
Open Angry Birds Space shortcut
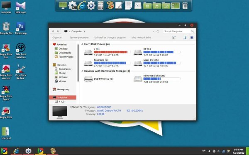6,93
